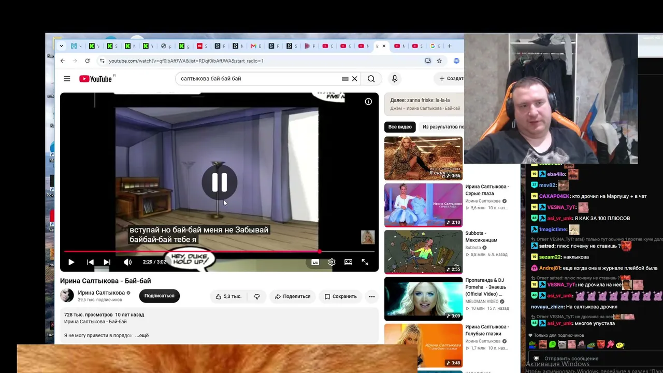Pick the white cat emote in chat
663x373 pixels.
tap(563, 345)
